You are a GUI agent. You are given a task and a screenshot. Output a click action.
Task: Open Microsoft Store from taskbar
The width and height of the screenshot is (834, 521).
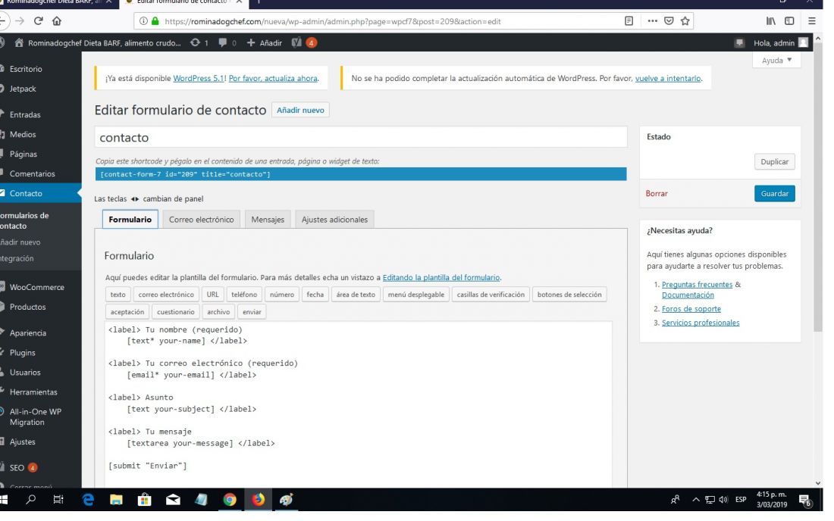pyautogui.click(x=144, y=500)
